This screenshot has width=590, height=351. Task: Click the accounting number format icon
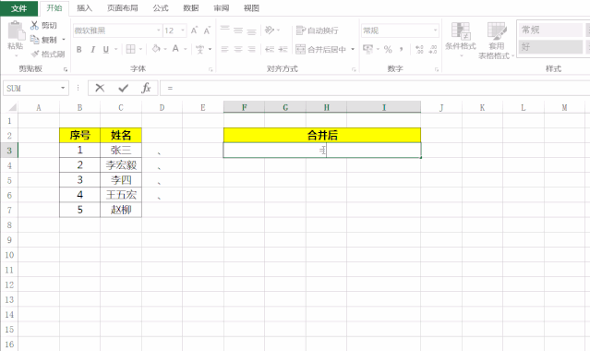coord(367,49)
